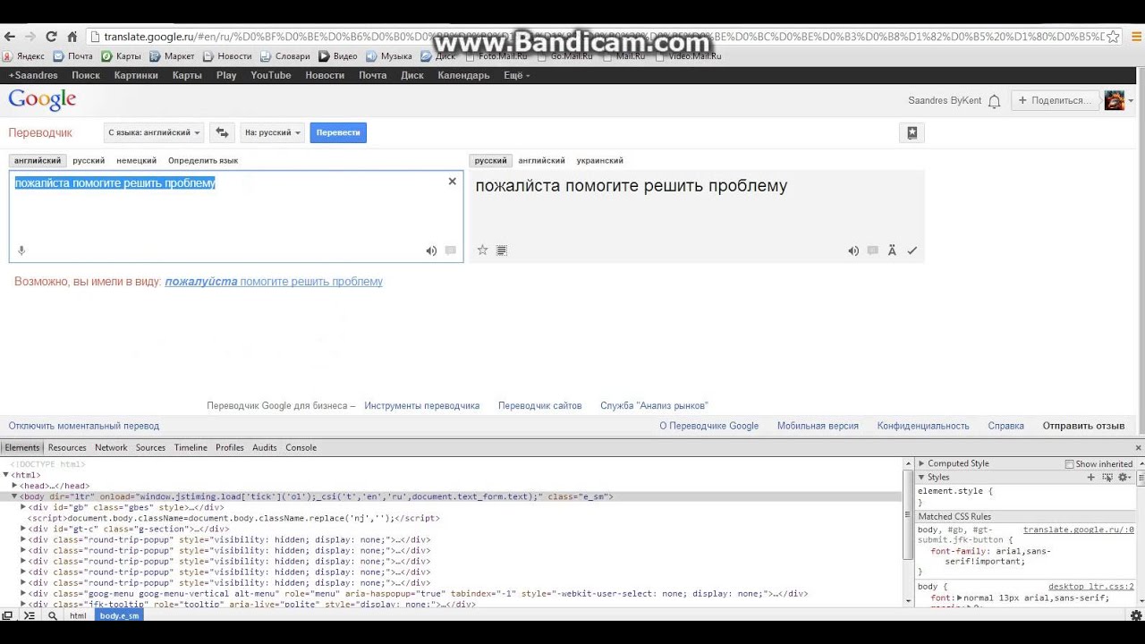Swap source and target languages
The height and width of the screenshot is (644, 1145).
[x=222, y=132]
